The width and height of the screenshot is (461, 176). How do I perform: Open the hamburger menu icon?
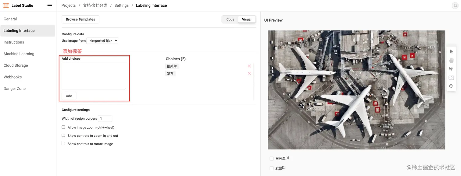(x=50, y=5)
